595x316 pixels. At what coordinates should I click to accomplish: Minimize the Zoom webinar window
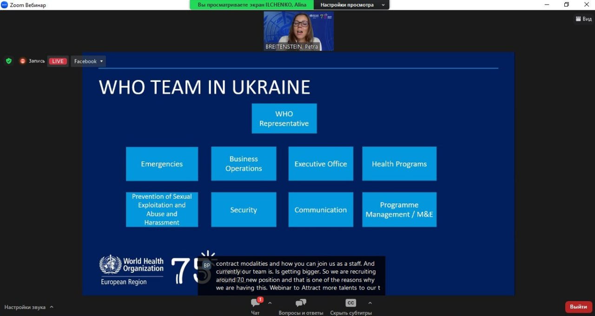(547, 5)
